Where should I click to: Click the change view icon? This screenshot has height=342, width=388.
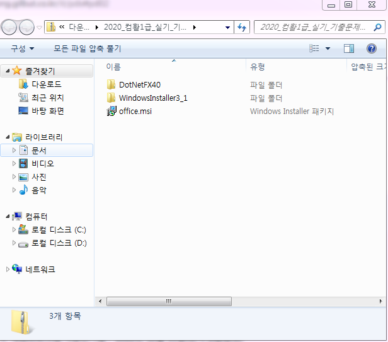coord(314,48)
